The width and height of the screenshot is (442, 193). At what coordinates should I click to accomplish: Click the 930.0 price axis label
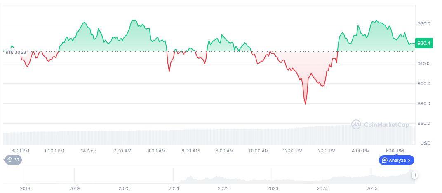click(x=424, y=24)
